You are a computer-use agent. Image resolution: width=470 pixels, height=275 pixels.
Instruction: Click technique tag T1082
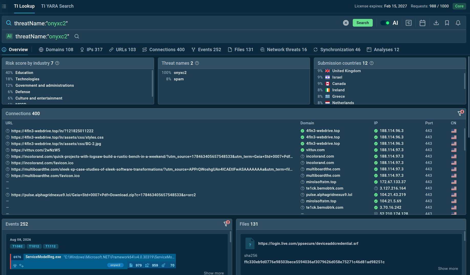[x=18, y=246]
